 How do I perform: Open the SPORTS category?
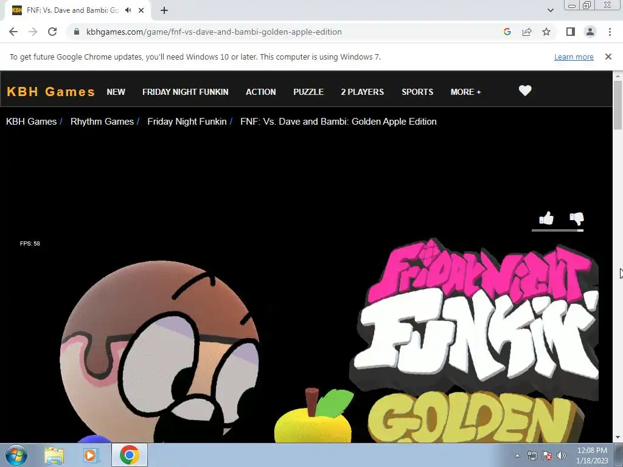pyautogui.click(x=417, y=92)
